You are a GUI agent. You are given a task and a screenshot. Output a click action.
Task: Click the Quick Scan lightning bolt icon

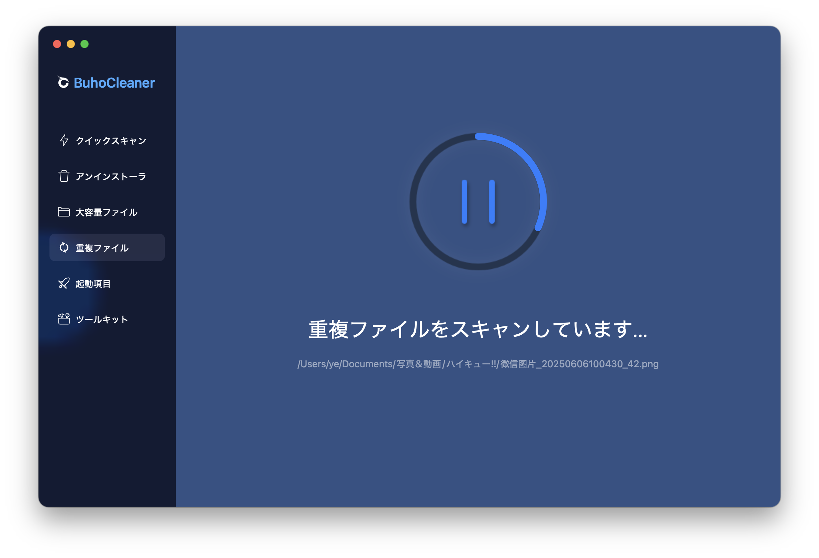(64, 140)
